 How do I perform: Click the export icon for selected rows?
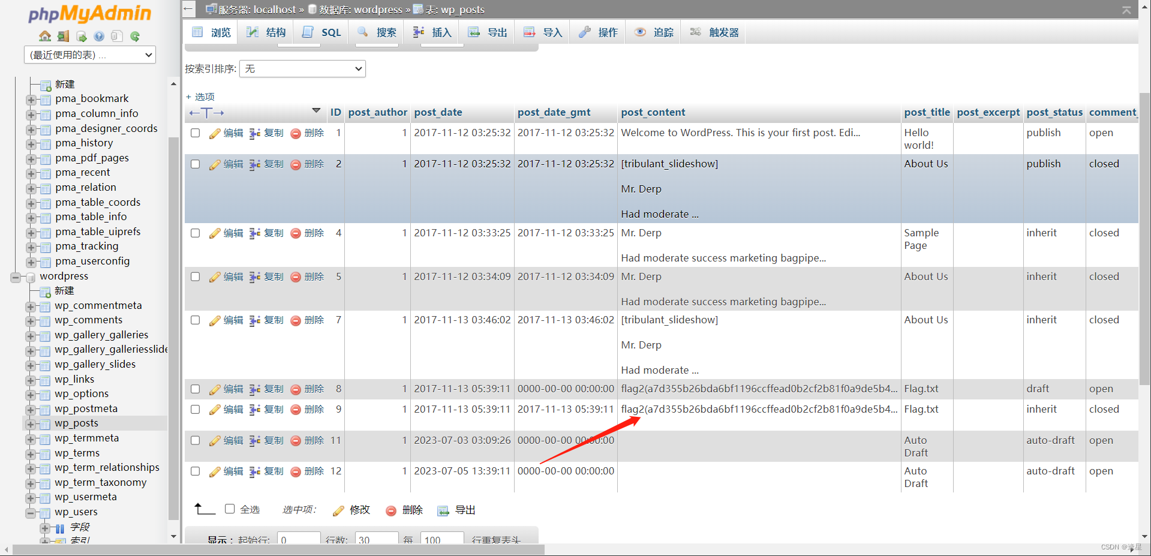tap(443, 510)
